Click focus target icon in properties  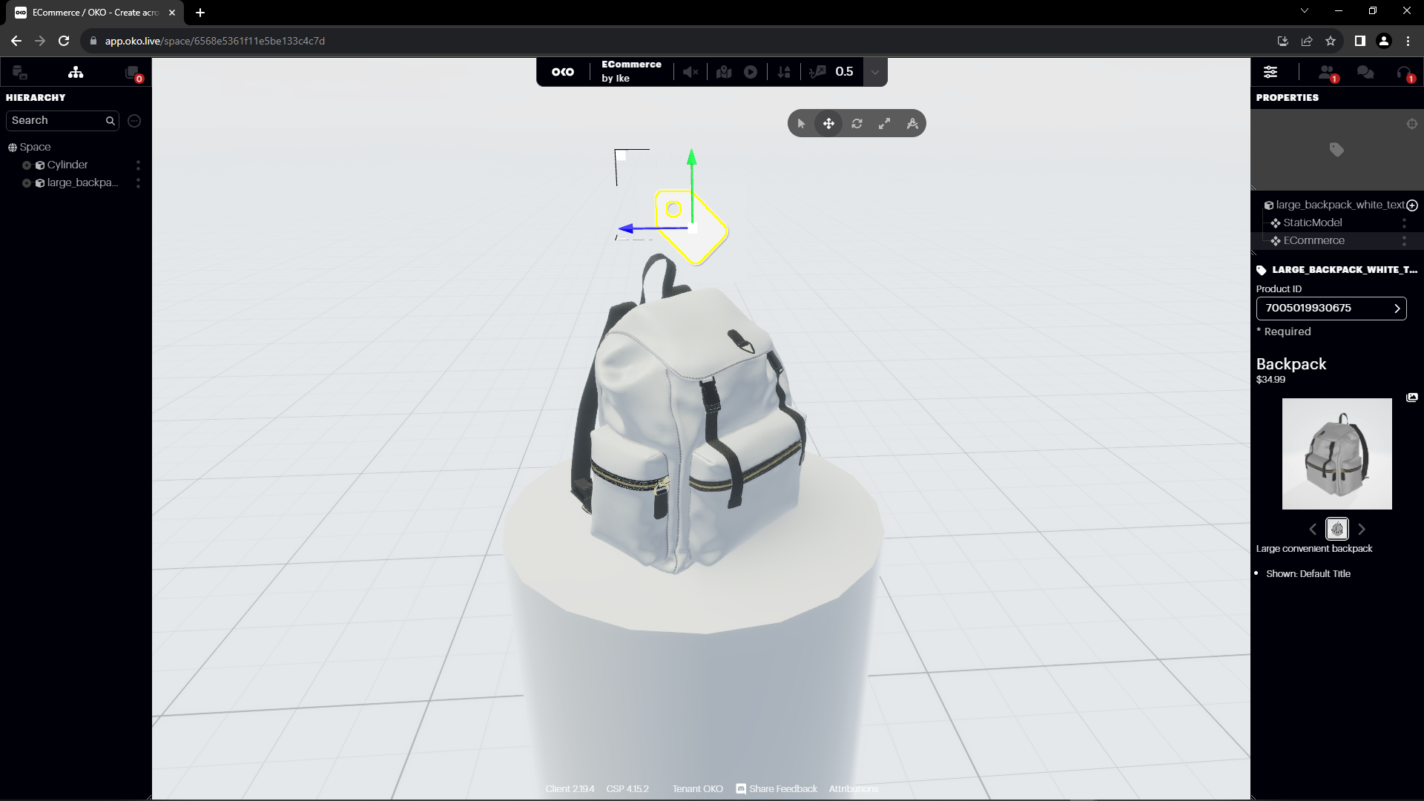point(1412,124)
